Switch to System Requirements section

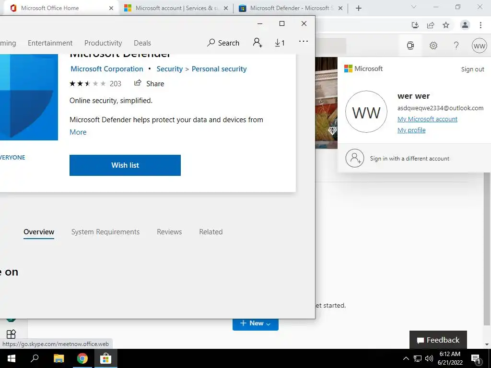[105, 232]
